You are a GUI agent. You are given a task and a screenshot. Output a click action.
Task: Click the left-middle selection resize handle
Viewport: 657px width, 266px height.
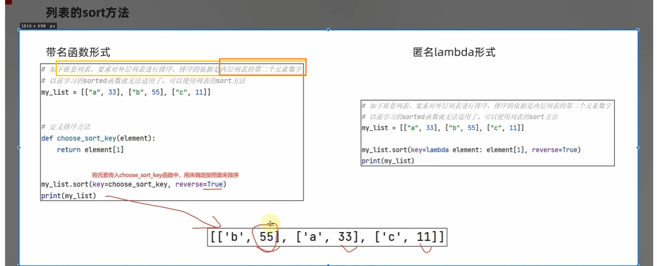coord(20,147)
